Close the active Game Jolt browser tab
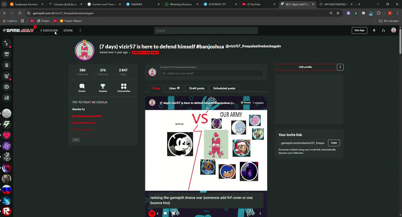Screen dimensions: 402x217 point(313,4)
